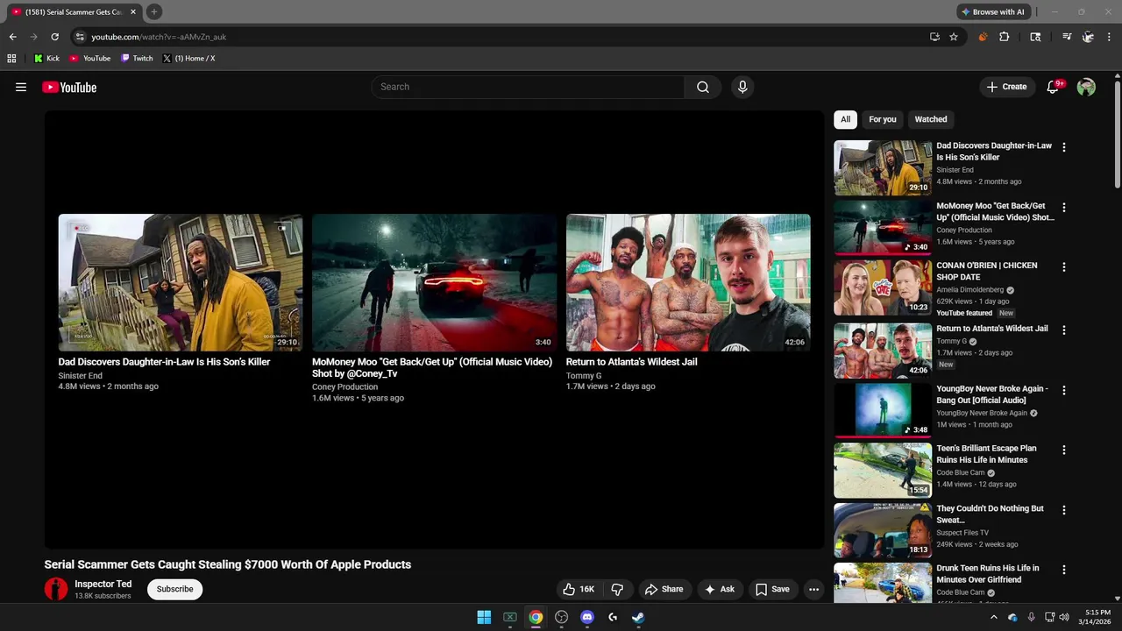Screen dimensions: 1122x631
Task: Open the YouTube account avatar menu
Action: 1086,87
